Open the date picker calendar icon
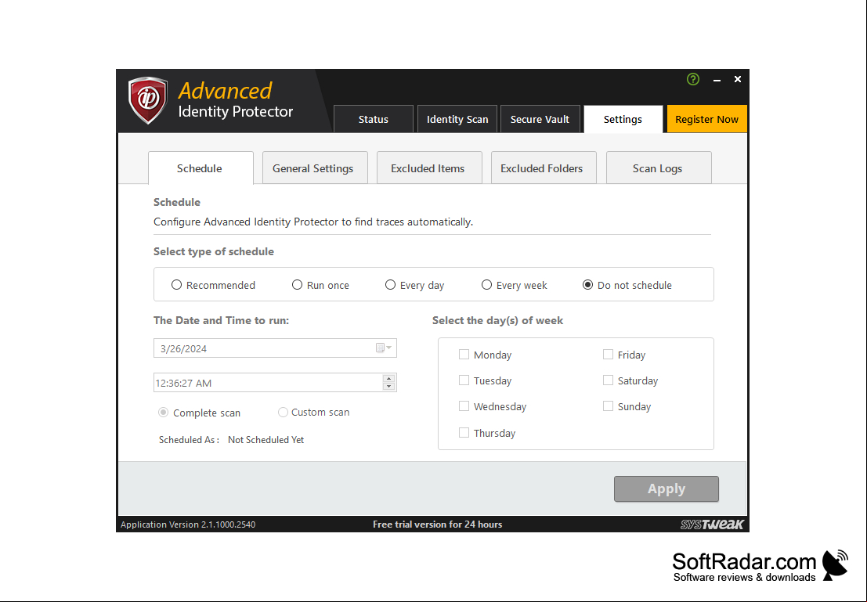Image resolution: width=867 pixels, height=602 pixels. (384, 348)
